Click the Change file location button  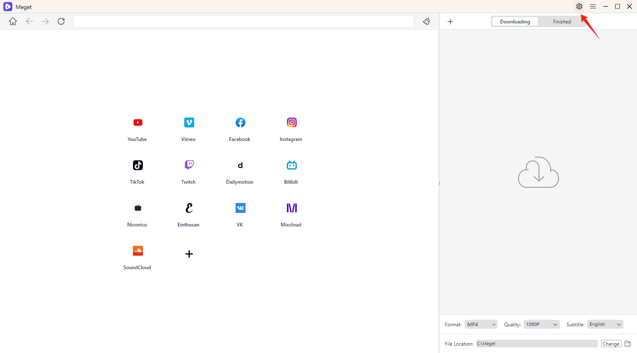611,344
